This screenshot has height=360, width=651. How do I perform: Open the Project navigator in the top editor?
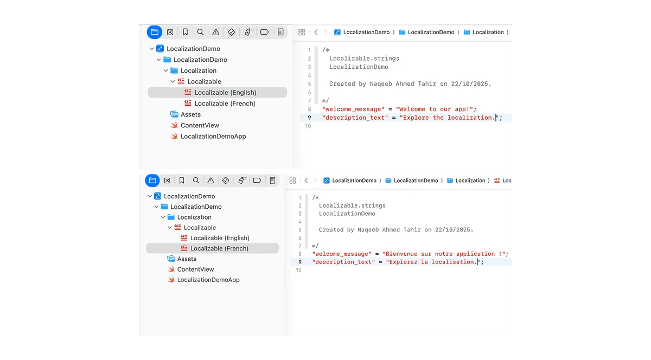point(154,32)
